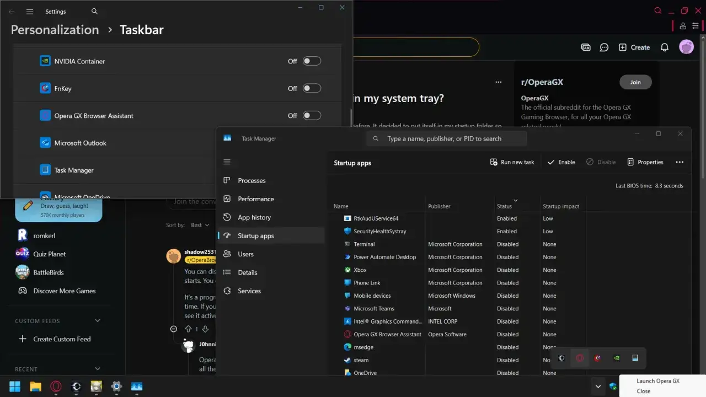
Task: Toggle NVIDIA Container tray icon switch
Action: pyautogui.click(x=312, y=61)
